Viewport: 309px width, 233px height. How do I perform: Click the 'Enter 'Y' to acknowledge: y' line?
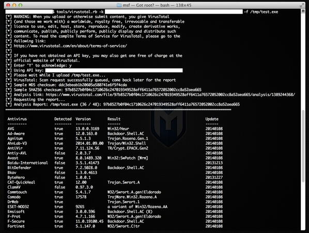point(43,66)
